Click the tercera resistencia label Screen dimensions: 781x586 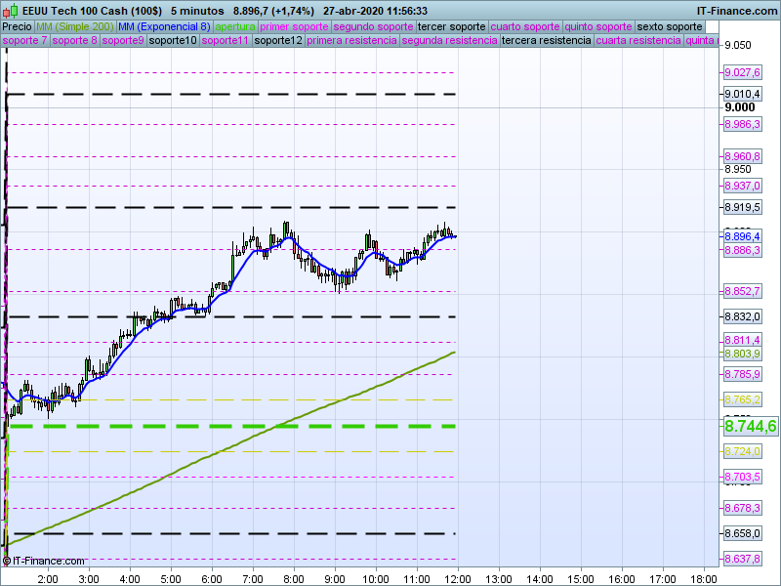pyautogui.click(x=545, y=41)
